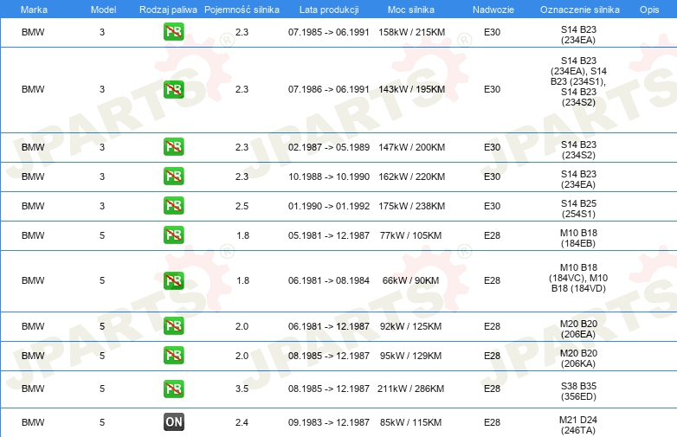Select the production years 06.1981 -> 08.1984
This screenshot has height=437, width=677.
click(329, 280)
